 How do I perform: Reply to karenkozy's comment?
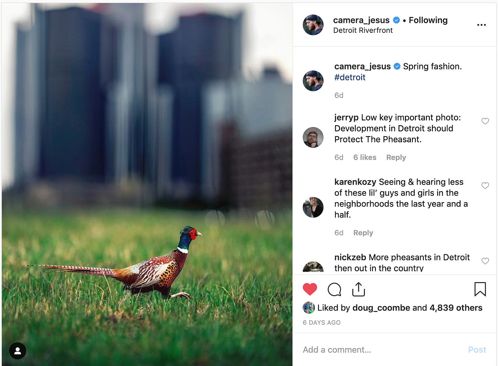click(363, 233)
